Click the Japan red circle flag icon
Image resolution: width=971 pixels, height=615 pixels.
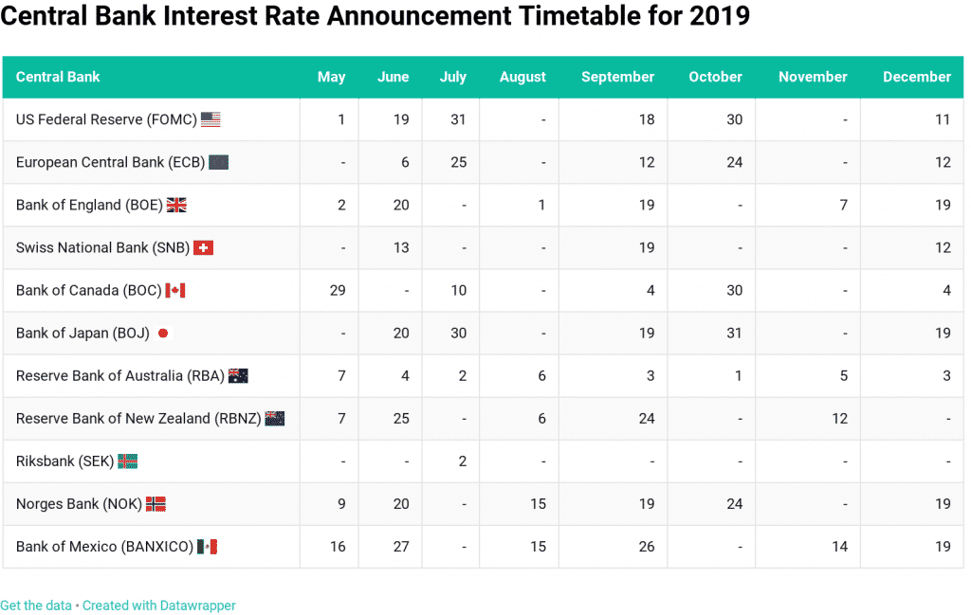click(163, 334)
